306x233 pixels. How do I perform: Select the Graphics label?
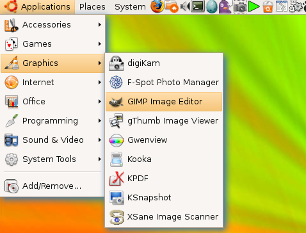40,63
